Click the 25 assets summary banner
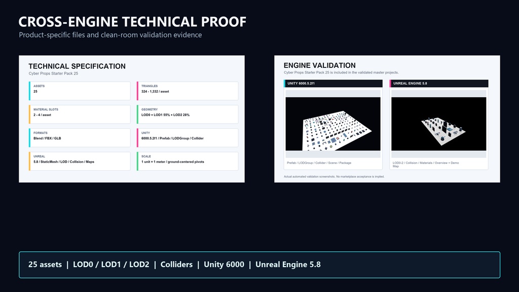The width and height of the screenshot is (519, 292). [x=259, y=265]
